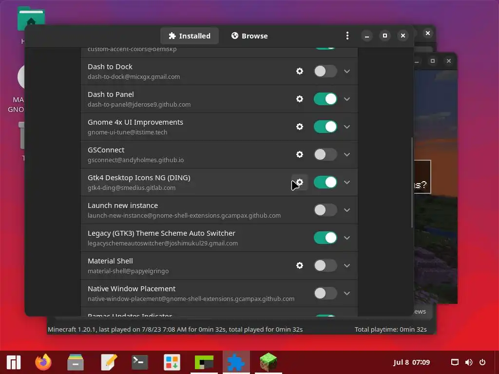
Task: Click the screen tray indicator icon
Action: 455,362
